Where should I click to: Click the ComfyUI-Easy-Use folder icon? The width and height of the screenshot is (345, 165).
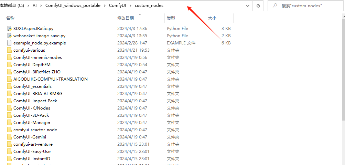point(9,152)
